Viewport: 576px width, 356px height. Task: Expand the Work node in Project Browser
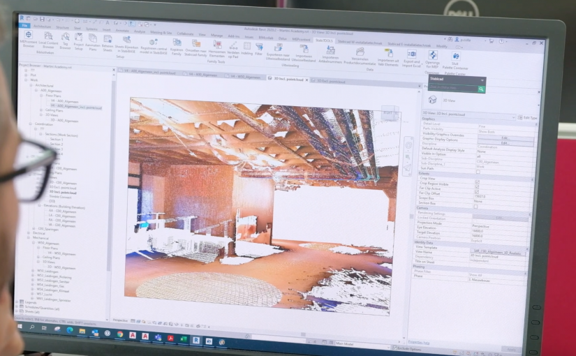(x=26, y=80)
